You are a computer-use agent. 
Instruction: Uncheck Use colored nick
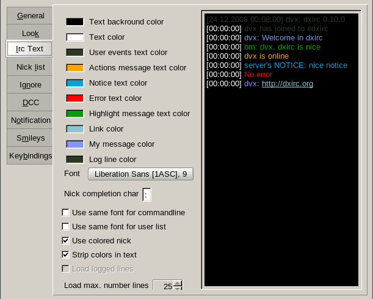65,241
